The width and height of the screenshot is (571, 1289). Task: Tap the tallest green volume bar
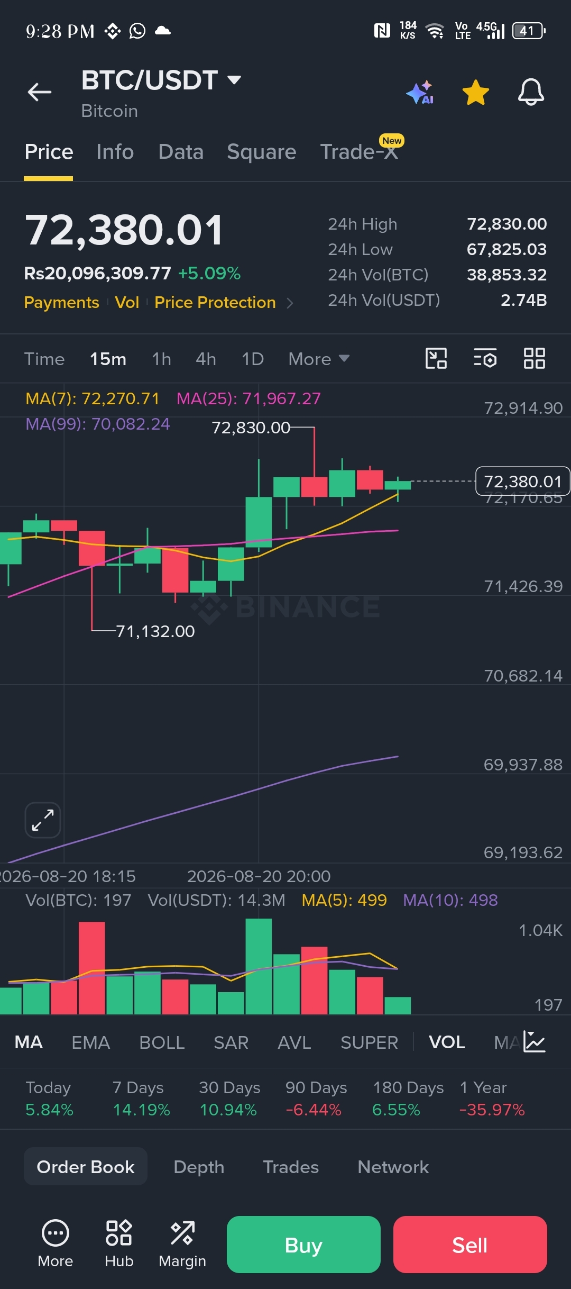coord(259,966)
